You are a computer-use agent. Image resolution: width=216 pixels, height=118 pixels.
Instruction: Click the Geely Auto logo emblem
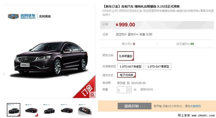[x=13, y=16]
